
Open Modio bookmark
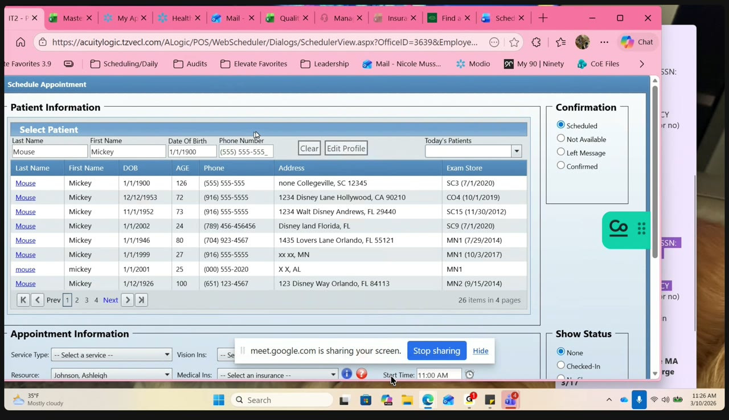(473, 64)
